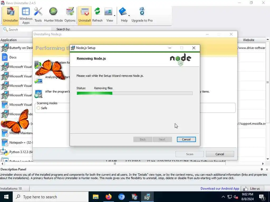Click the vertical scrollbar thumb
This screenshot has width=270, height=202.
(268, 82)
